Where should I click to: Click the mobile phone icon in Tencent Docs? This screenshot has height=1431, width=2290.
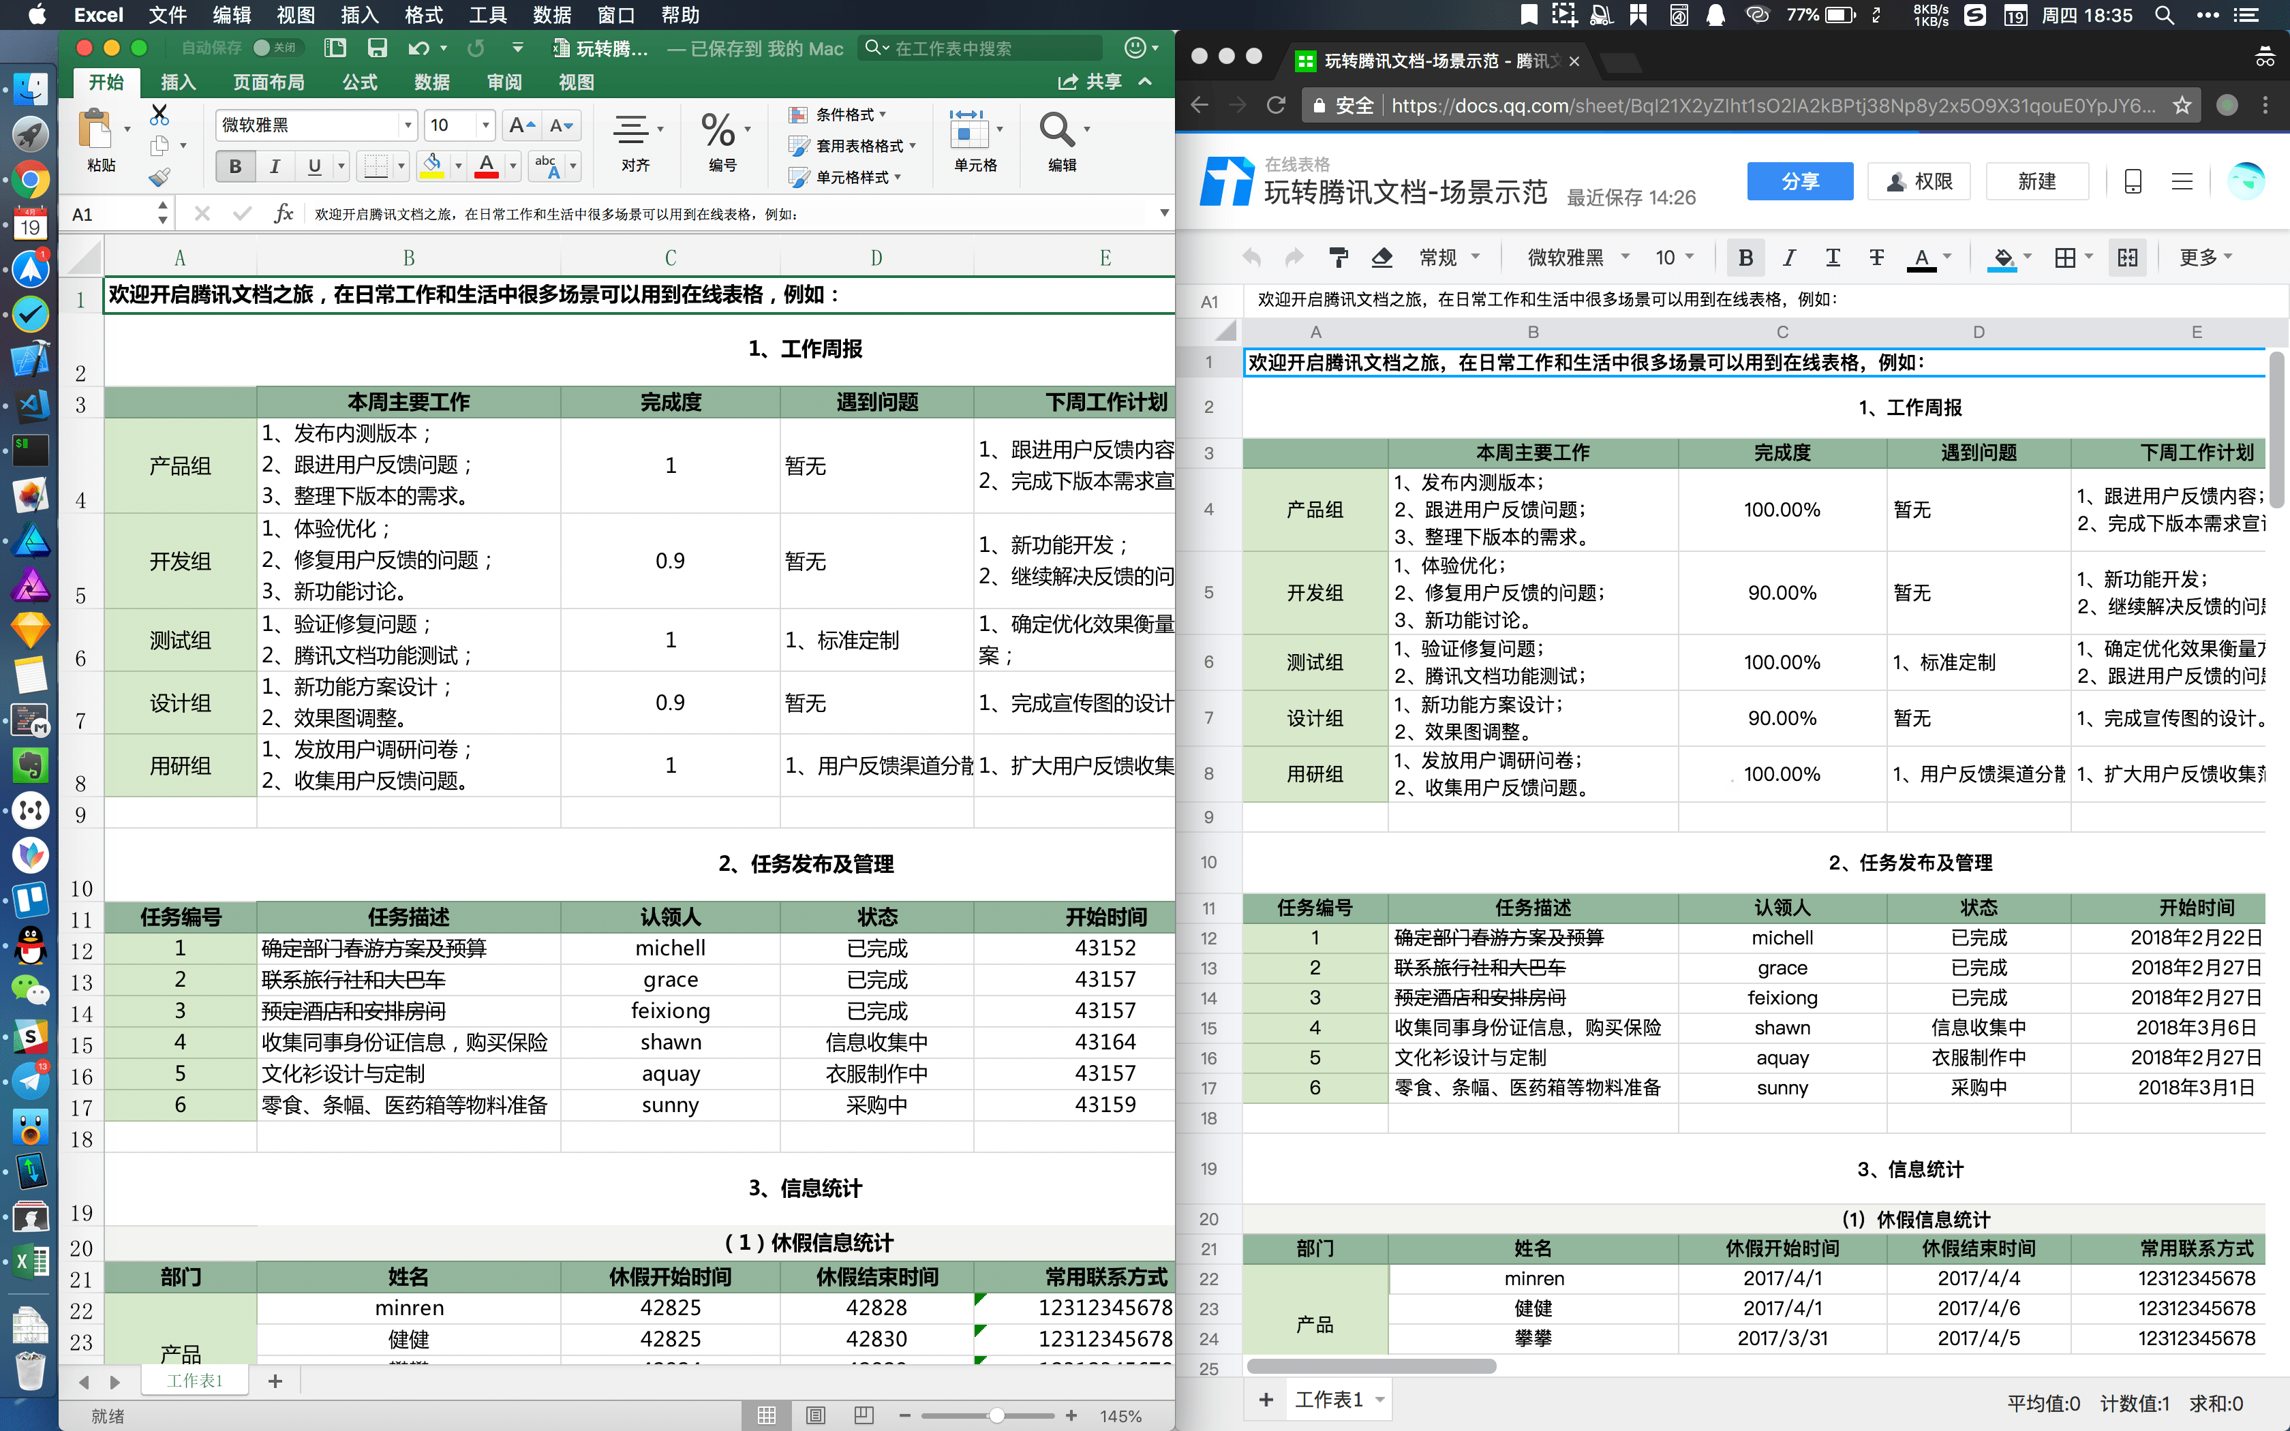(x=2133, y=181)
